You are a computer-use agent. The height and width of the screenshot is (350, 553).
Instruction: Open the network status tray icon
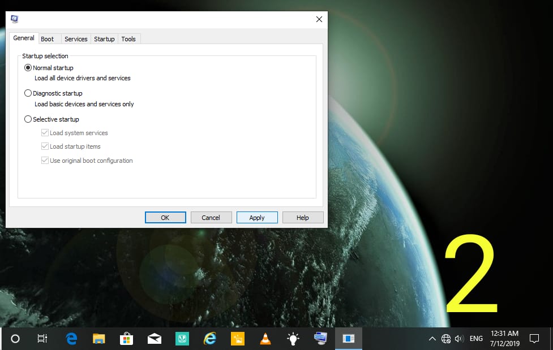(446, 339)
